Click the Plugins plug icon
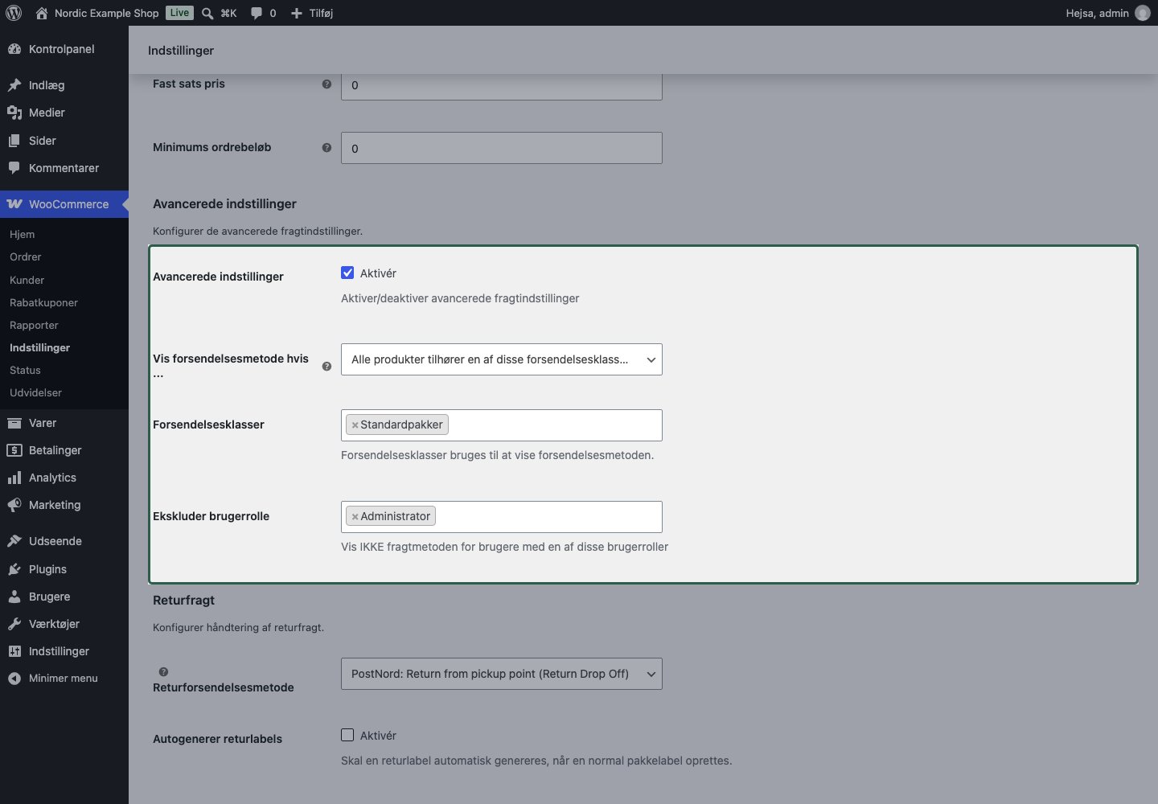Screen dimensions: 1158x804 point(14,569)
